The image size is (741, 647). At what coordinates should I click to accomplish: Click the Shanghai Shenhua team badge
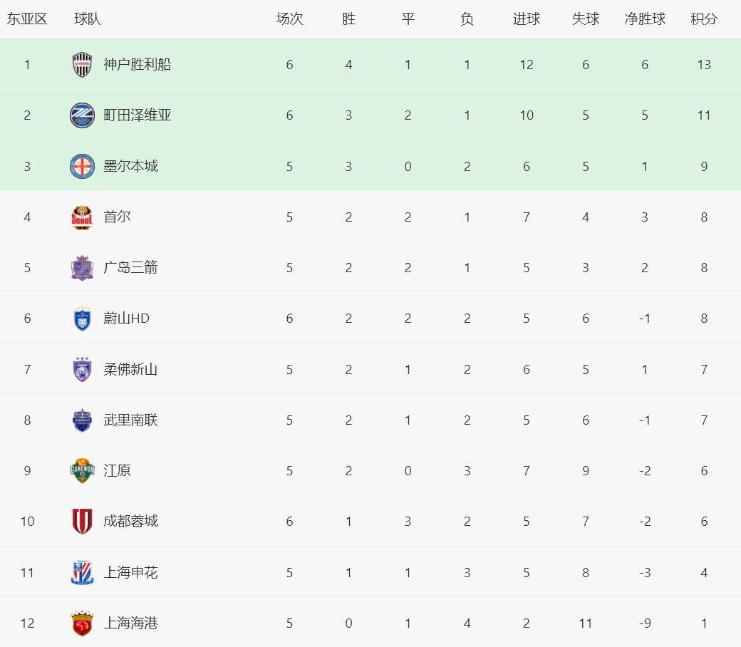pos(82,572)
